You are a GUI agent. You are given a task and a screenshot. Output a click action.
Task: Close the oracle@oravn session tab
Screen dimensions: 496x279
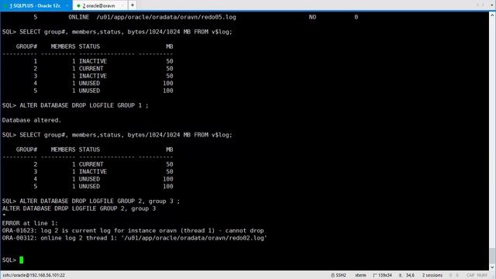pos(122,5)
